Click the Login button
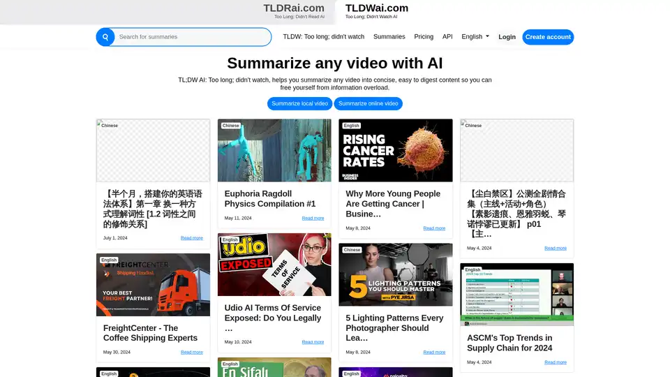 (507, 37)
